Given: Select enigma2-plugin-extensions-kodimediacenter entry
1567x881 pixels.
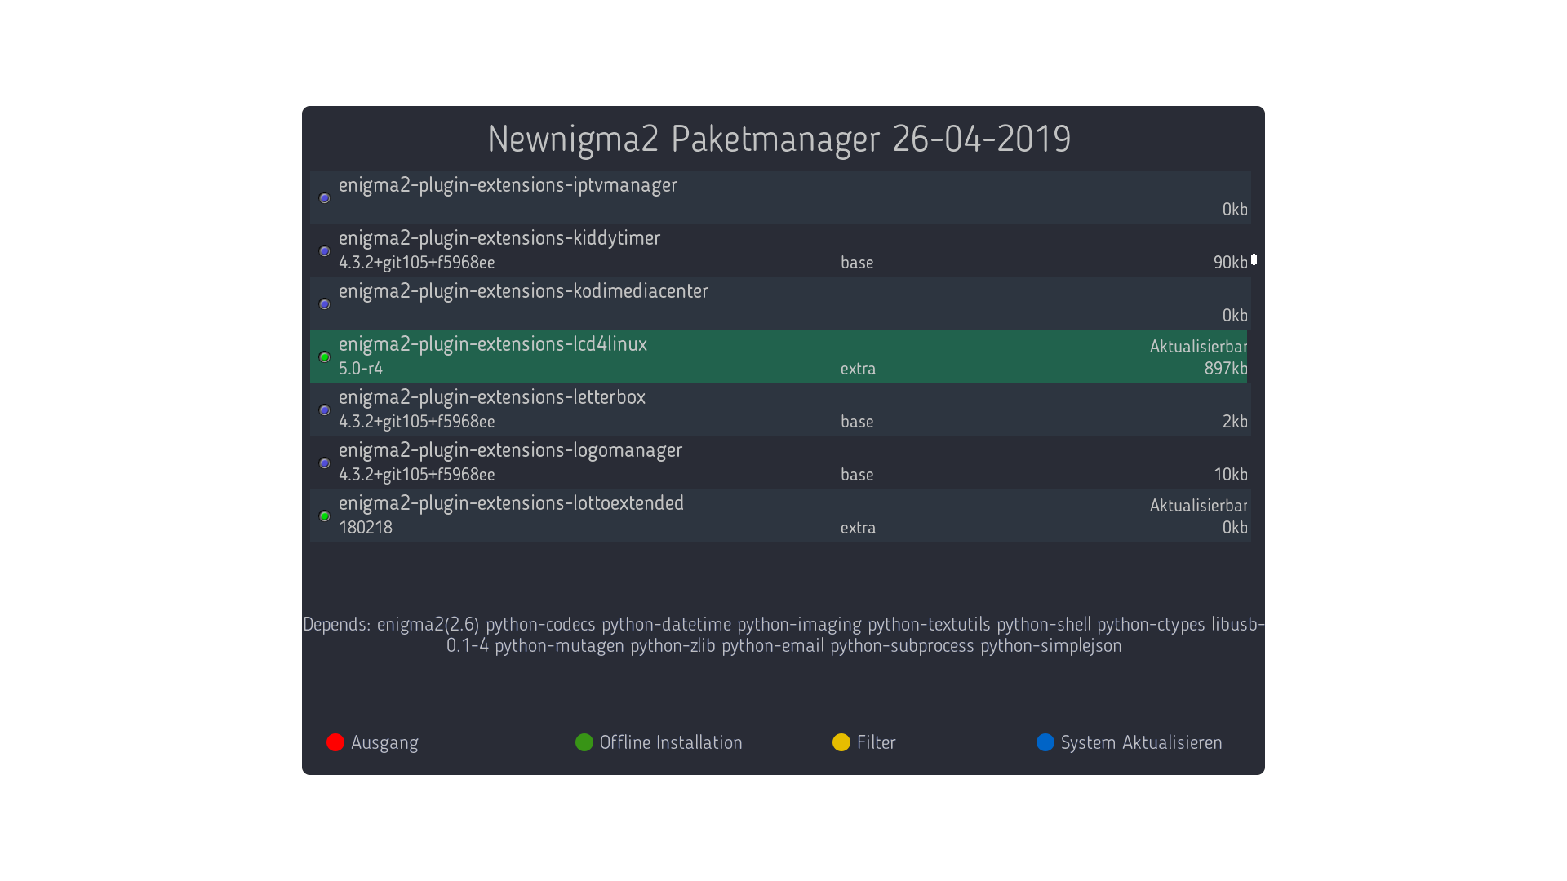Looking at the screenshot, I should 779,303.
